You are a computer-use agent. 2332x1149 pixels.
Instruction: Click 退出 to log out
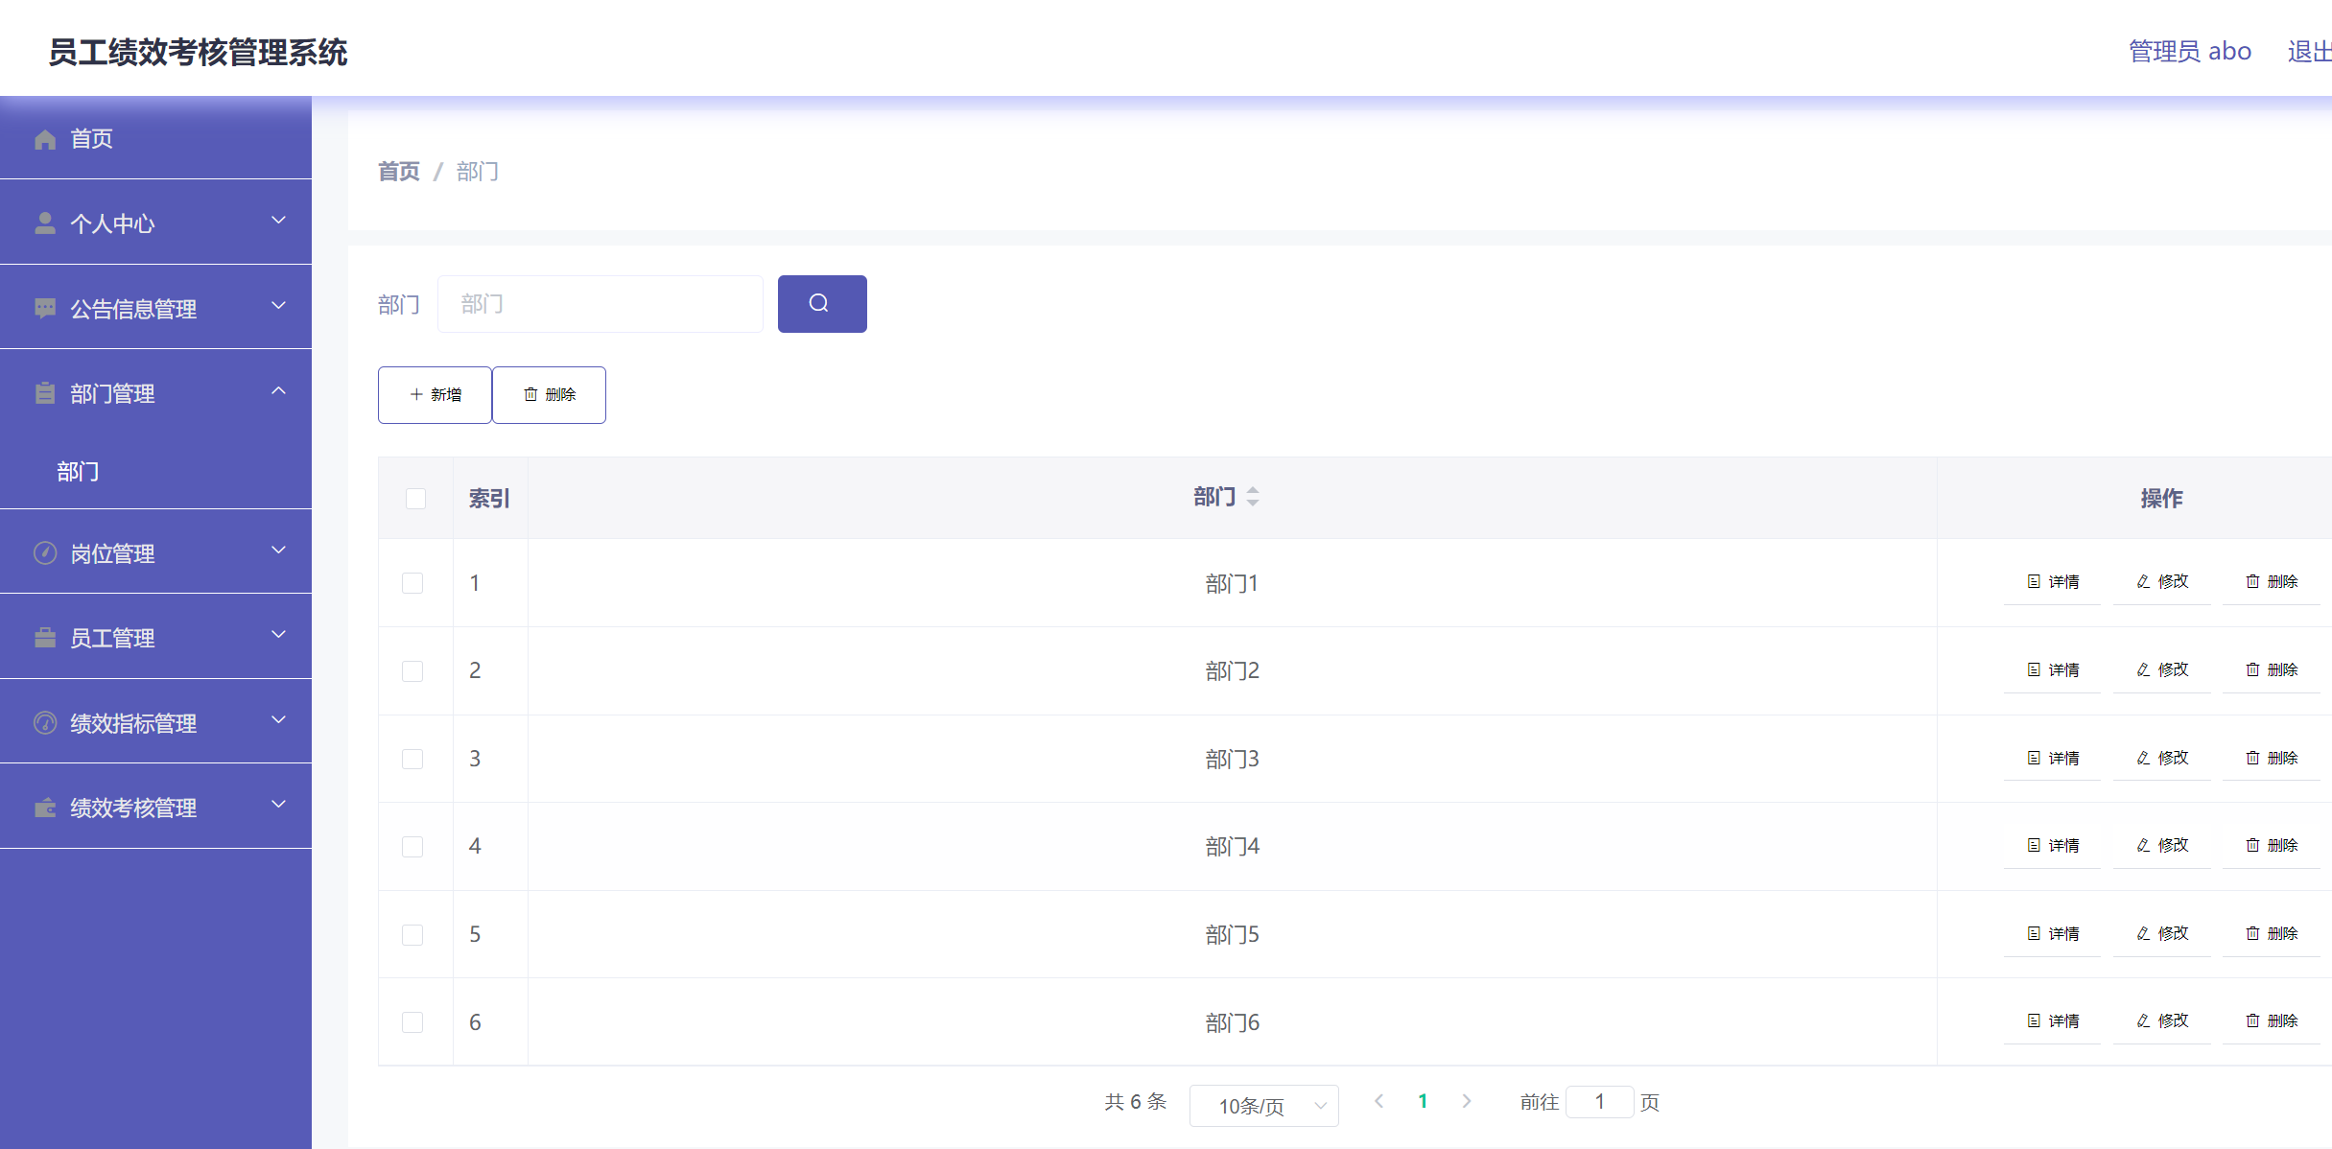(x=2307, y=51)
